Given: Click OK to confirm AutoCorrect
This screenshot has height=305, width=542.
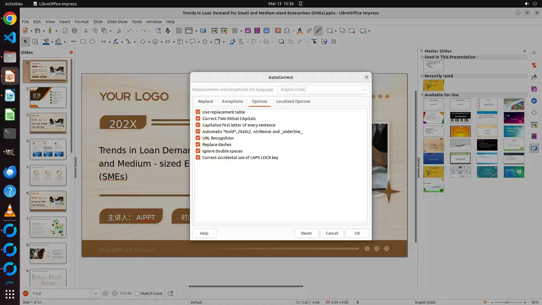Looking at the screenshot, I should (357, 233).
